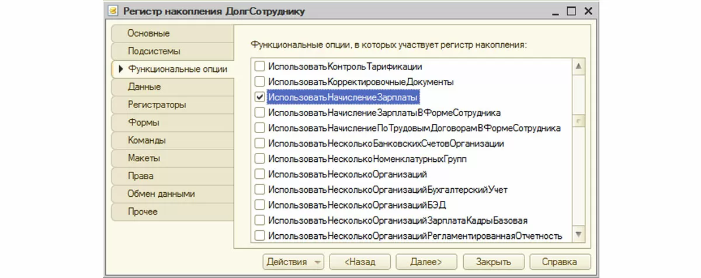Enable ИспользоватьНесколькоОрганизацийБЭД checkbox
701x278 pixels.
(260, 204)
